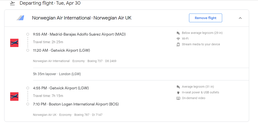Click the on-demand video icon

(x=178, y=98)
